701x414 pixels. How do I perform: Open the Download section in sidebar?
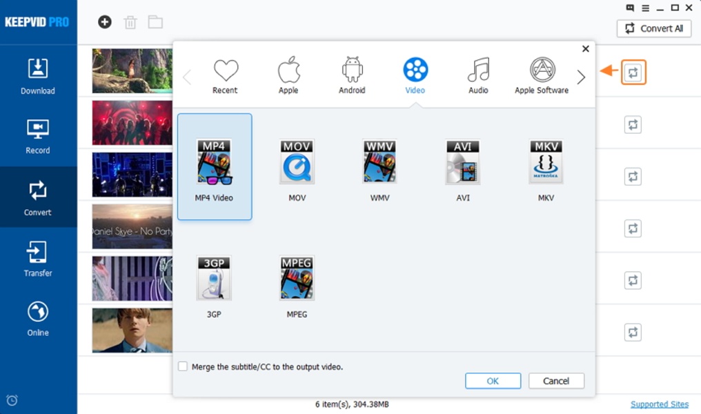tap(38, 76)
